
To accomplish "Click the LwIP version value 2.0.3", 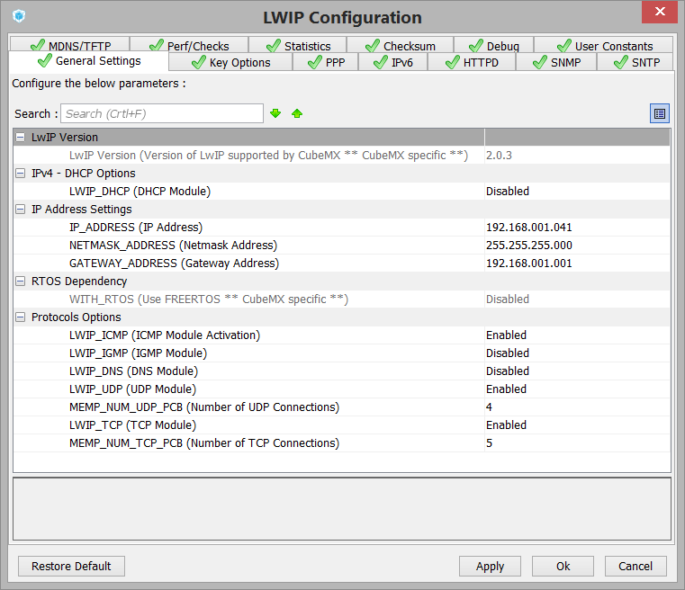I will 499,156.
